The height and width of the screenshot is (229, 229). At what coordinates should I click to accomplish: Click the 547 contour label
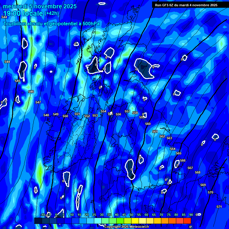38,102
